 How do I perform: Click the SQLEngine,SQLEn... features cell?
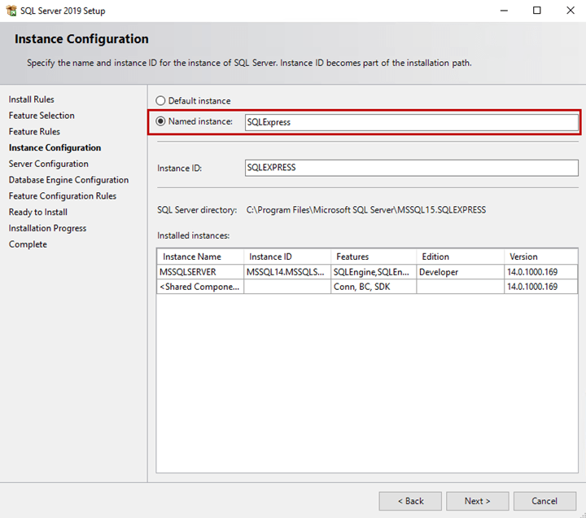click(x=374, y=272)
